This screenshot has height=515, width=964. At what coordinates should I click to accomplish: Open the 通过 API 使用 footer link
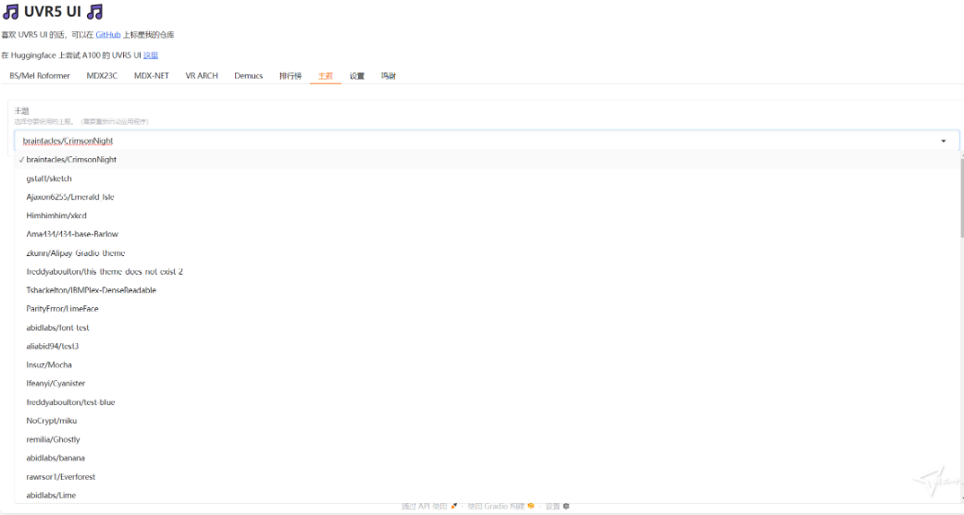coord(429,507)
